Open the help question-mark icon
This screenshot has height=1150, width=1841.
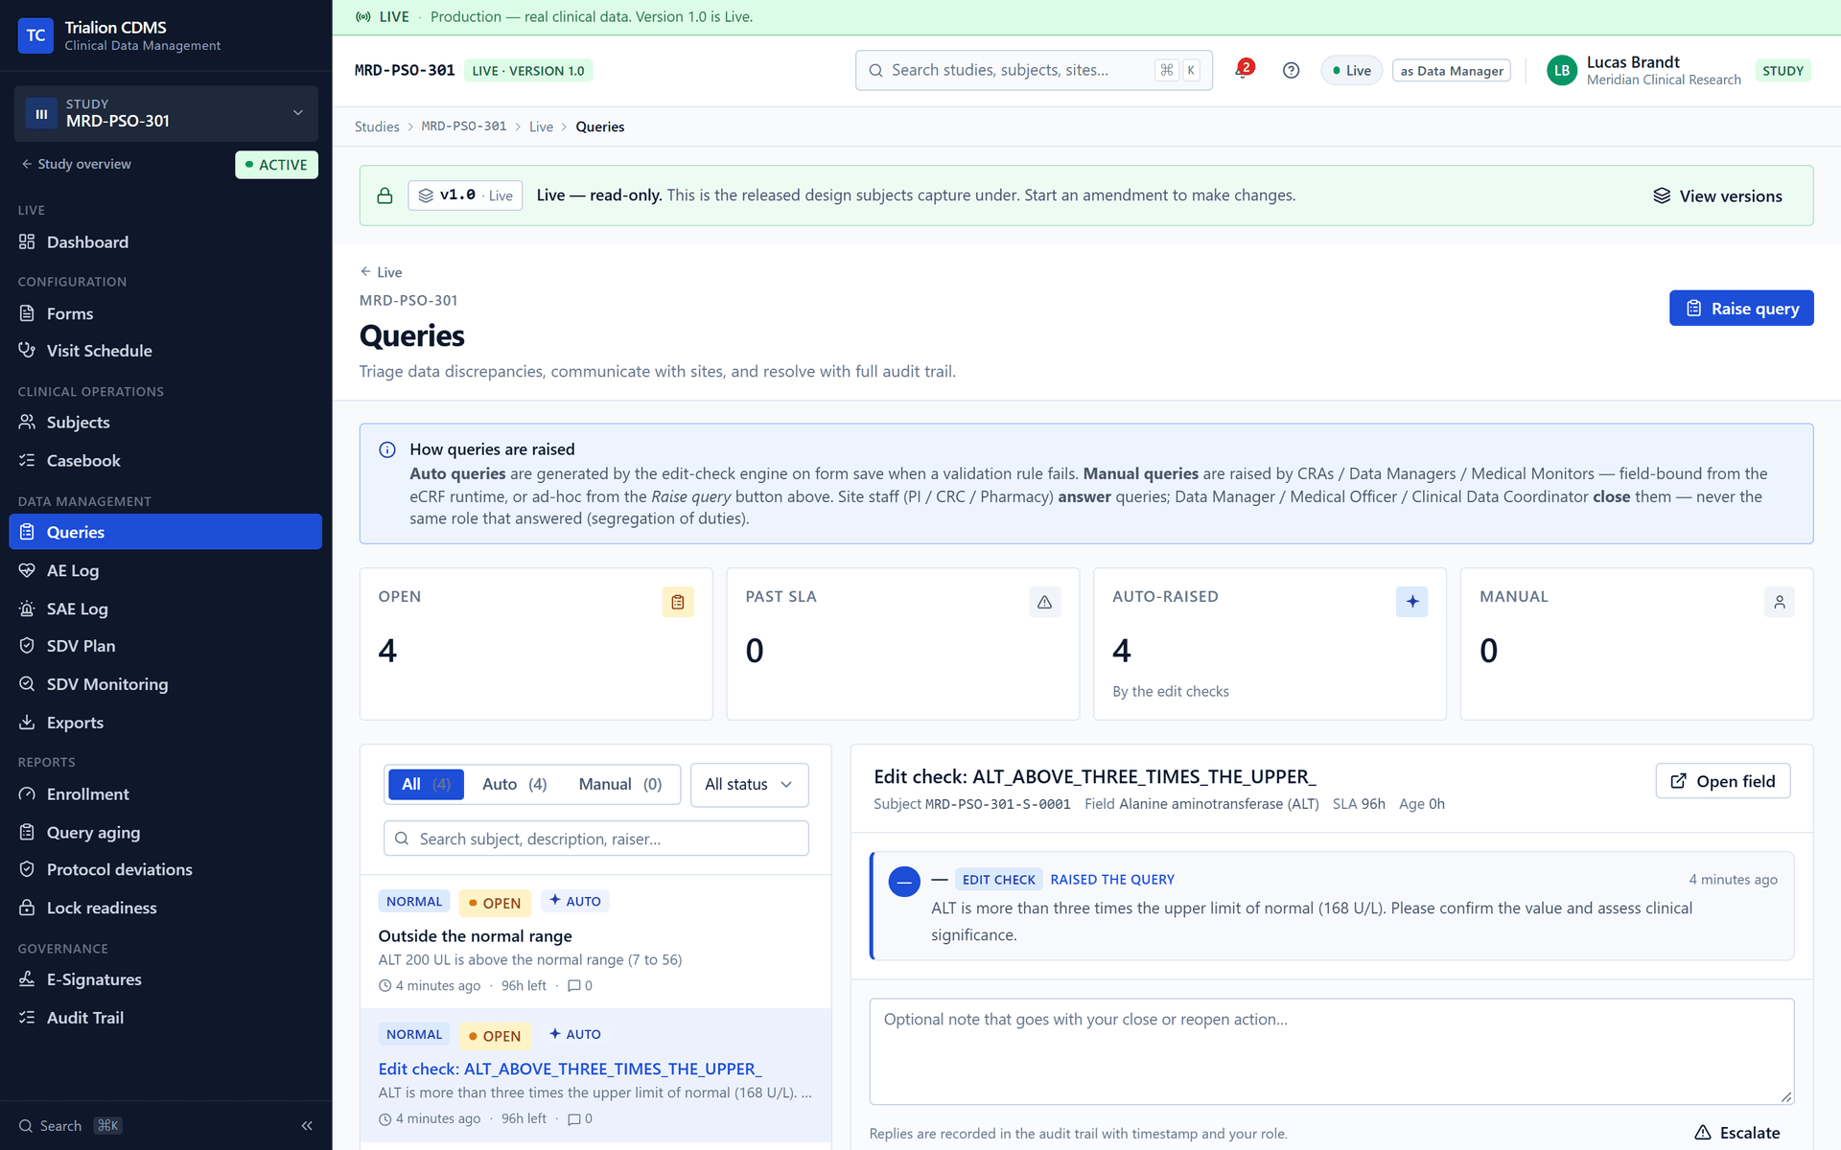(x=1291, y=70)
